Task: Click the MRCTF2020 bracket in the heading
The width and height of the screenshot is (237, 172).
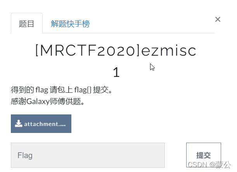Action: pos(88,51)
